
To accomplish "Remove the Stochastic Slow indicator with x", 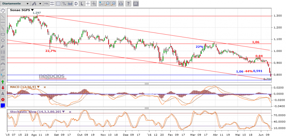I will (x=70, y=112).
